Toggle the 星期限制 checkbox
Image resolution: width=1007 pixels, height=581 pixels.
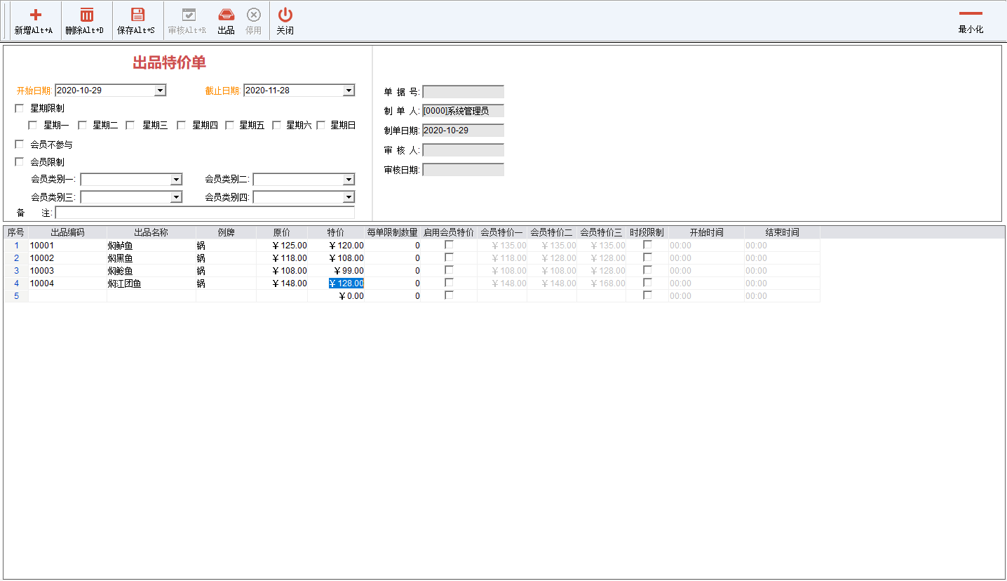pyautogui.click(x=19, y=108)
